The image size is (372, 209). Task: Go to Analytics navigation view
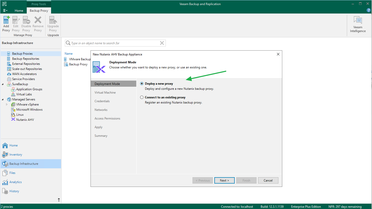[31, 182]
